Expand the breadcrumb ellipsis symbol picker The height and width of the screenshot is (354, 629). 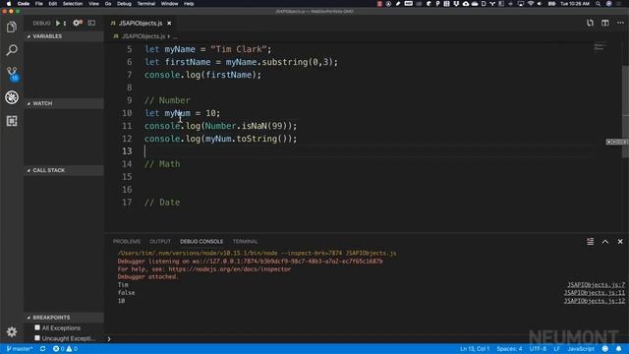pos(175,36)
